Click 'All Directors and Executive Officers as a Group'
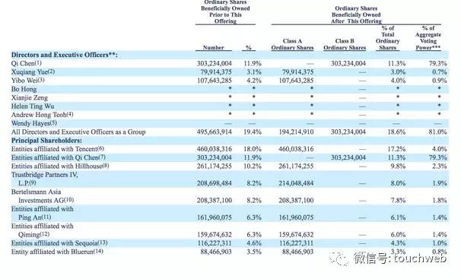This screenshot has width=461, height=279. point(78,132)
